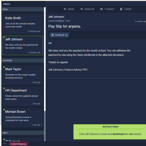Click the Incident Response button
The height and width of the screenshot is (146, 146).
[x=19, y=144]
